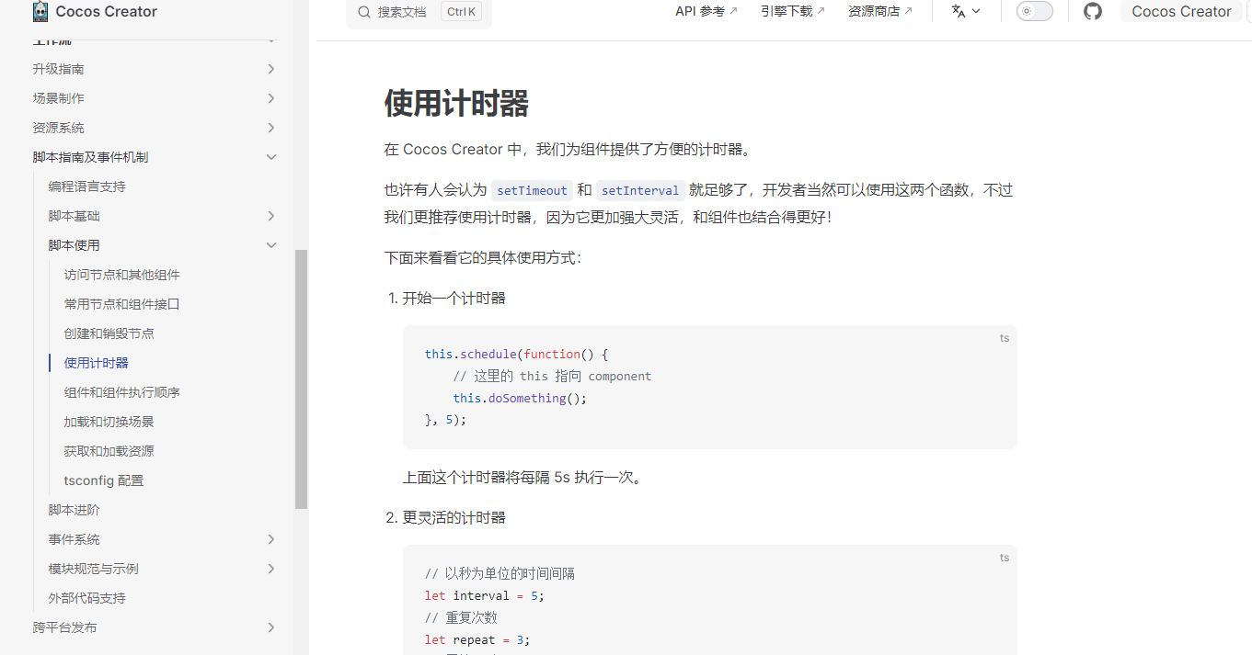
Task: Open the 编程语言支持 page
Action: 87,186
